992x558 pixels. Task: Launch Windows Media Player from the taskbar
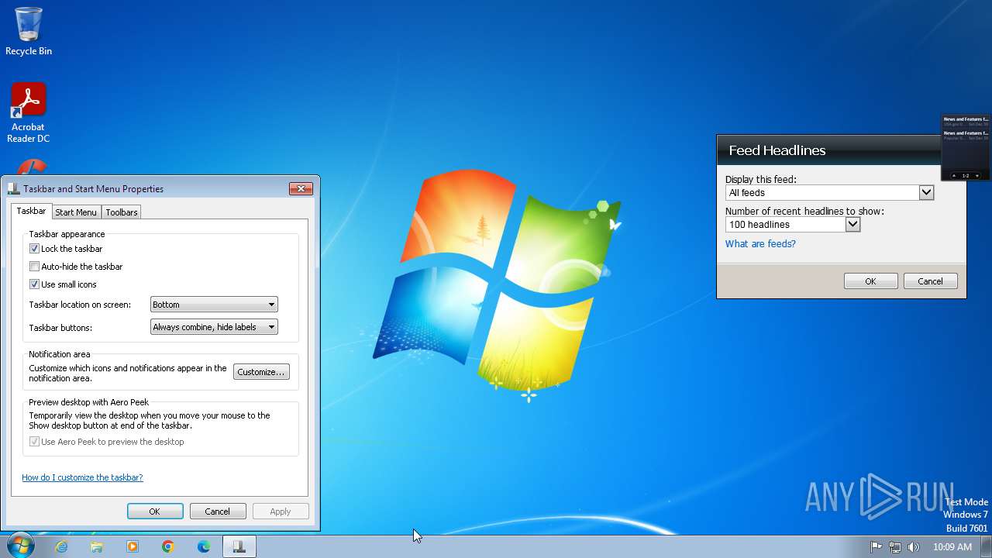point(133,546)
